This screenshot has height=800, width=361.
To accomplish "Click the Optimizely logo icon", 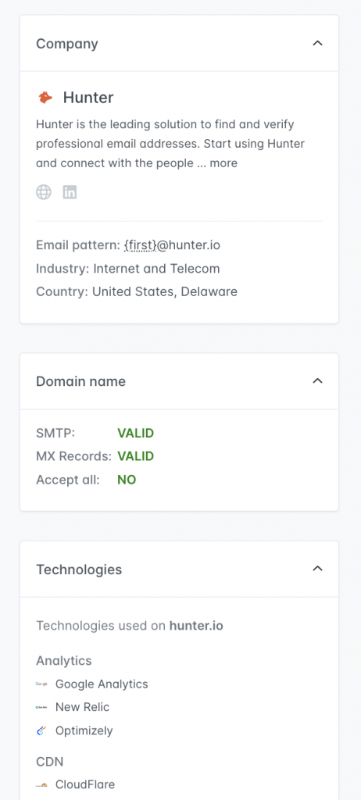I will pos(42,730).
